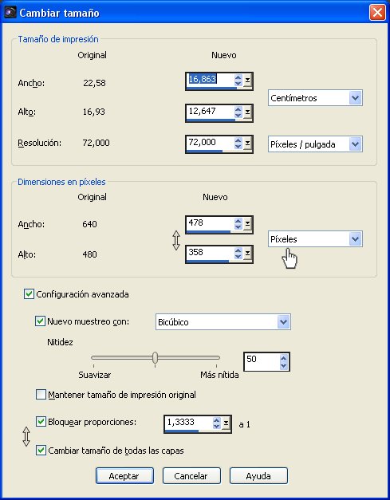Viewport: 390px width, 500px height.
Task: Open slider popup beside pixel height 358
Action: coord(247,254)
